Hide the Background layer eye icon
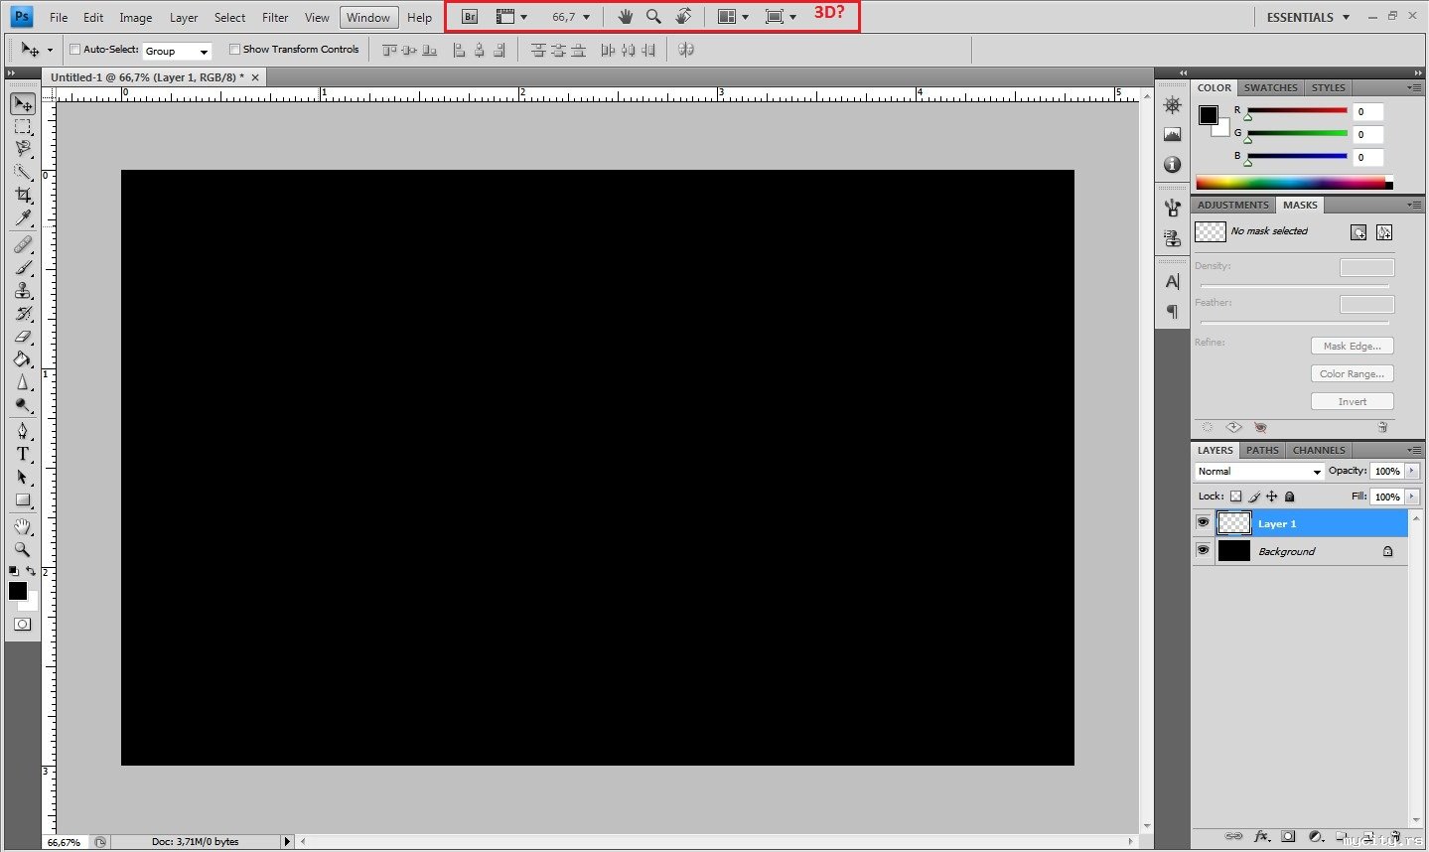The height and width of the screenshot is (852, 1429). click(x=1203, y=550)
